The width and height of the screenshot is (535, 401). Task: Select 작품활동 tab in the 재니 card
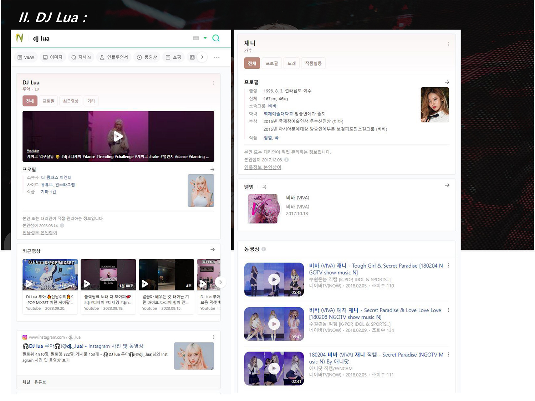313,63
